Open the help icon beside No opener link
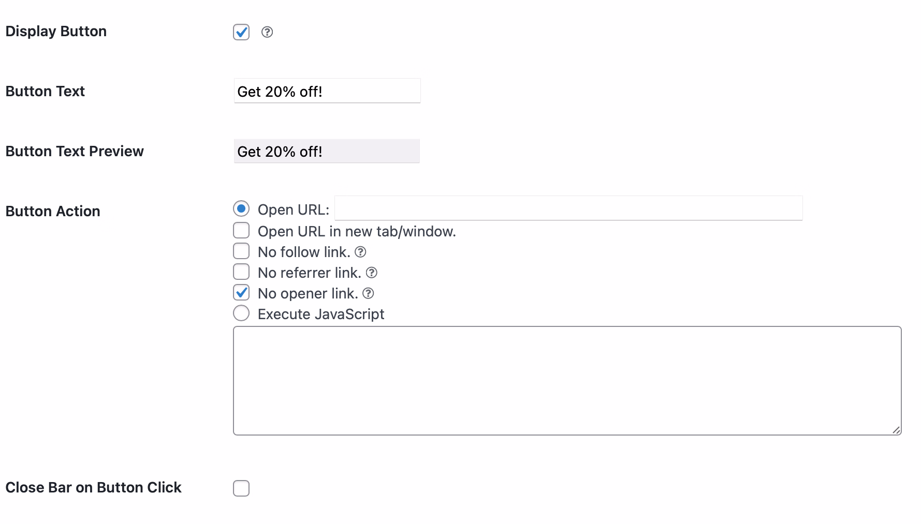This screenshot has width=921, height=524. pyautogui.click(x=369, y=293)
